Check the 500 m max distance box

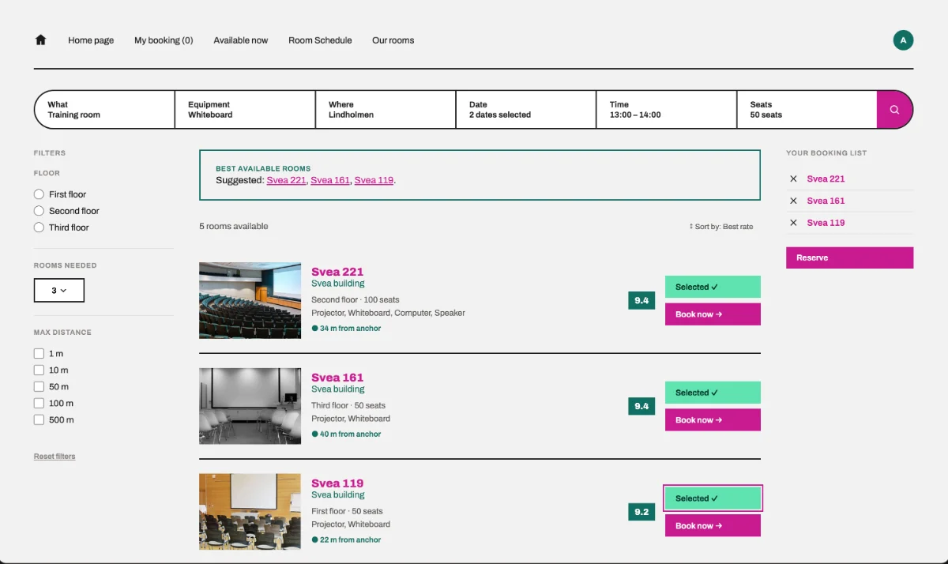pos(39,420)
